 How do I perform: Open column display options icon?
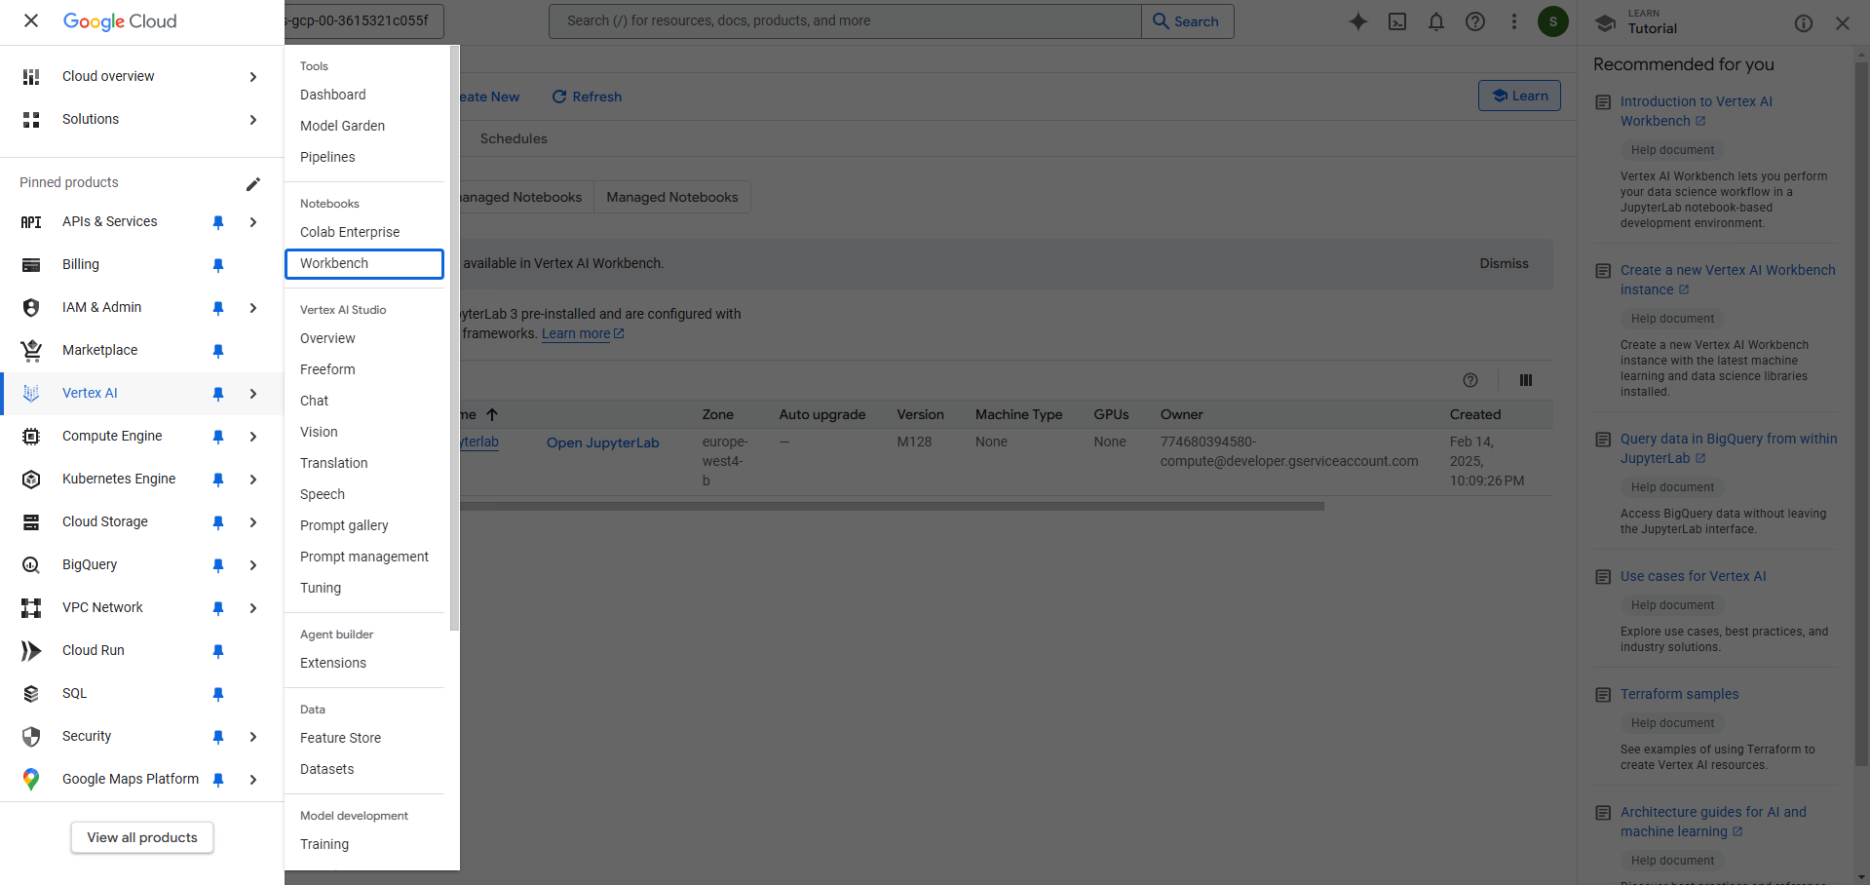tap(1526, 380)
